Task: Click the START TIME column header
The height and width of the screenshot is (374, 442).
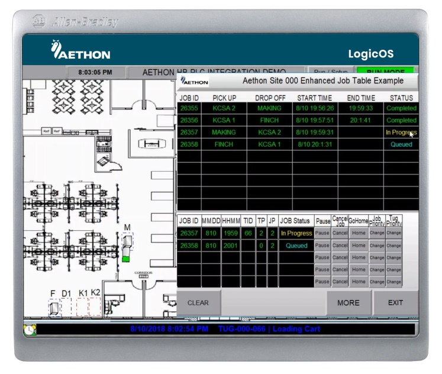Action: [x=315, y=98]
